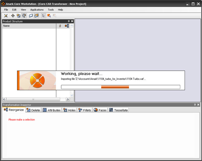Click the 'Please make a selection' message

[22, 120]
